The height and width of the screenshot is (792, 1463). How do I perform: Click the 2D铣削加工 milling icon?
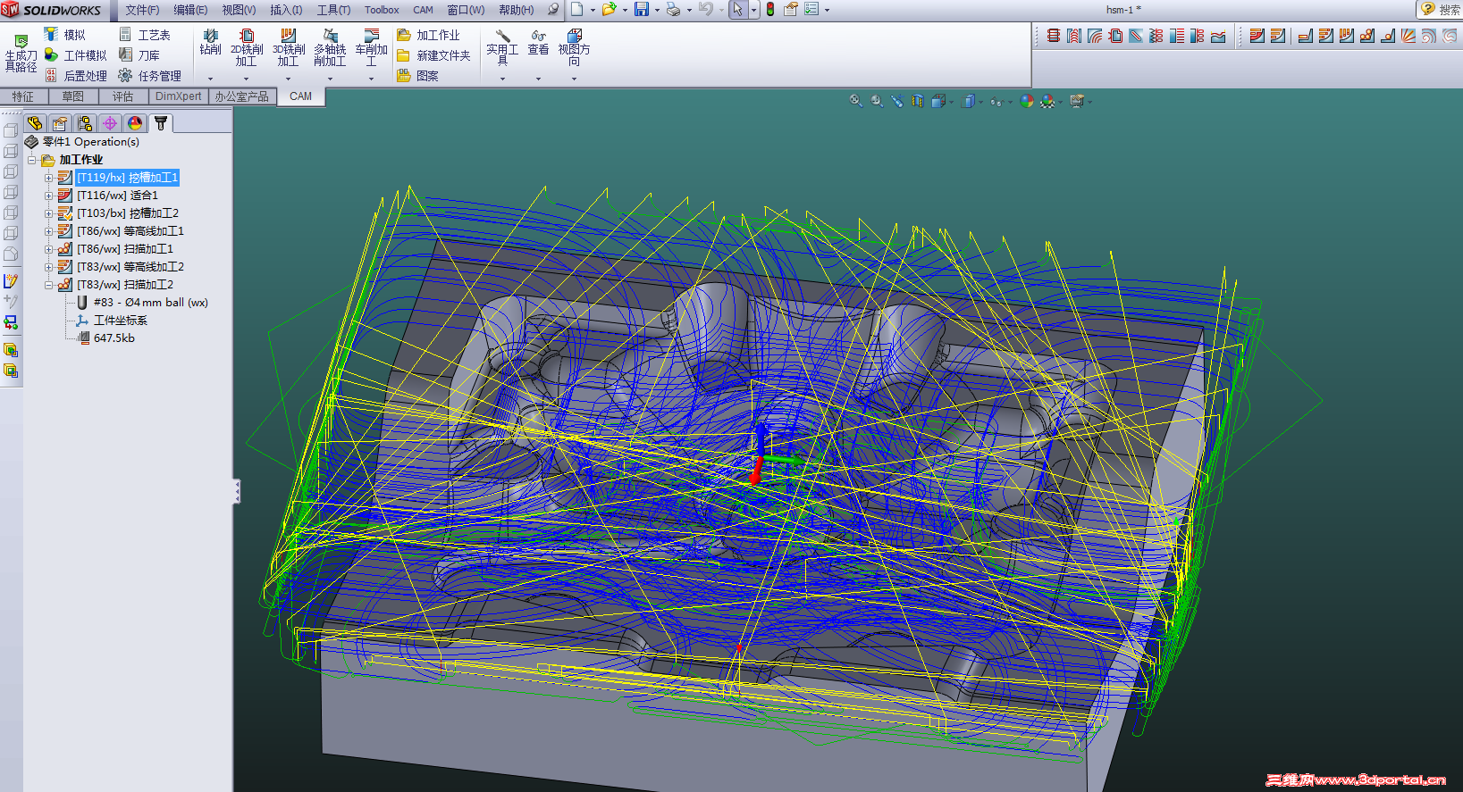point(247,36)
